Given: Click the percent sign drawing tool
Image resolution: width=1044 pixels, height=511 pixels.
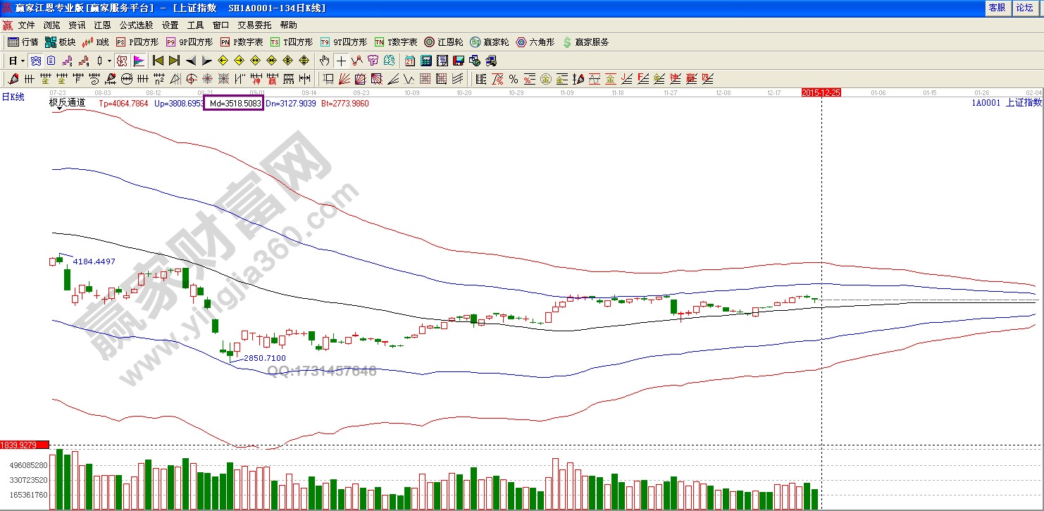Looking at the screenshot, I should point(514,79).
